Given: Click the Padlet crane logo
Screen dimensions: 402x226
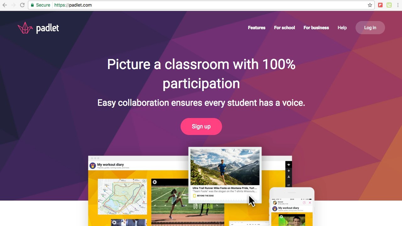Looking at the screenshot, I should click(25, 27).
